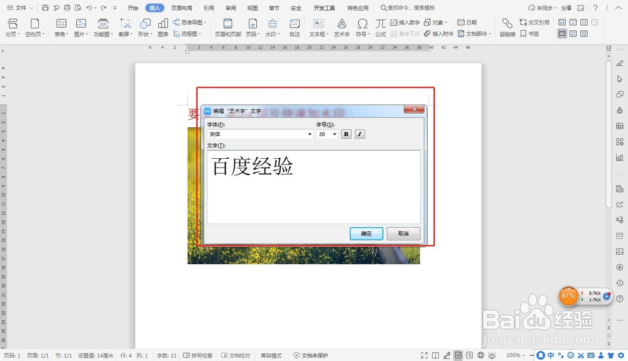
Task: Open the 形状 shapes gallery
Action: 145,28
